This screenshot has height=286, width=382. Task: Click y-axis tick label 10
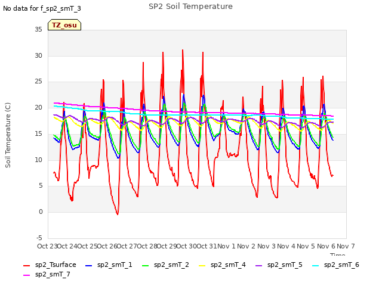[38, 160]
